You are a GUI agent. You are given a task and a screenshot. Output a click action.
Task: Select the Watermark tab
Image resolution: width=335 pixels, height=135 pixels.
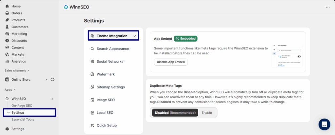click(114, 74)
